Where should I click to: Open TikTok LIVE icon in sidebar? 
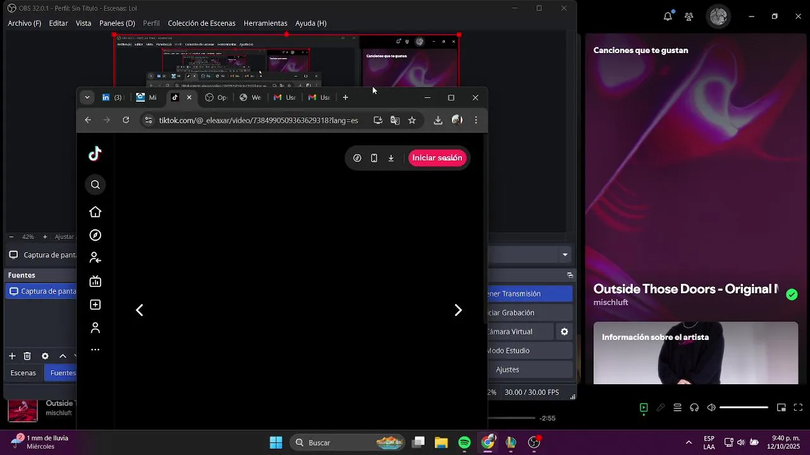(x=95, y=281)
